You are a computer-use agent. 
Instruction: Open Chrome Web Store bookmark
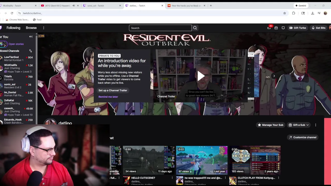tap(17, 20)
